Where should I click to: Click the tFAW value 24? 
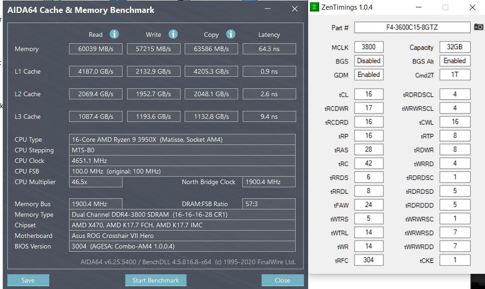[368, 205]
